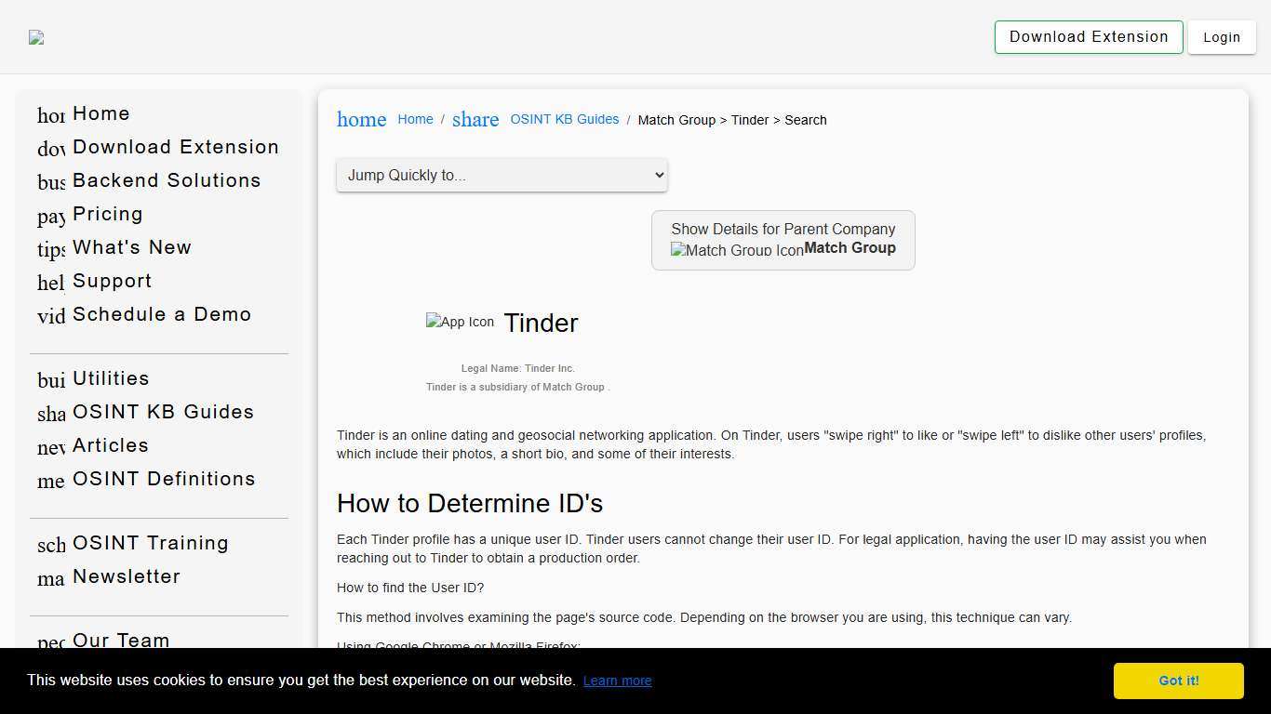
Task: Click the download icon beside Download Extension
Action: pyautogui.click(x=51, y=149)
